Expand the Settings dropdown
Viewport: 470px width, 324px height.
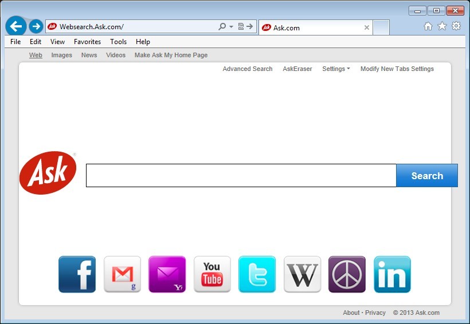point(336,69)
